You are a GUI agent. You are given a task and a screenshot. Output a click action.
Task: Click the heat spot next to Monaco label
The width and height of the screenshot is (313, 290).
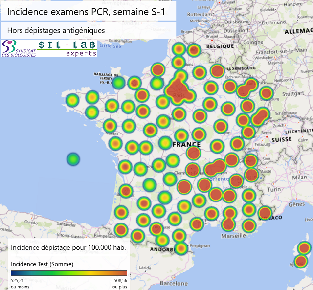(265, 213)
